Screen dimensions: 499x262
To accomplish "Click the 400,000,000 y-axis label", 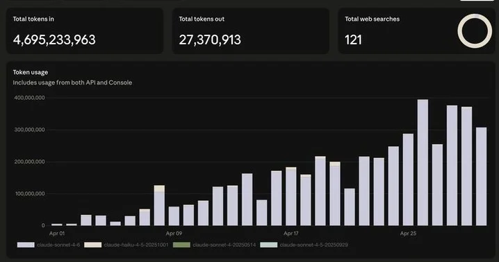I will 29,98.
